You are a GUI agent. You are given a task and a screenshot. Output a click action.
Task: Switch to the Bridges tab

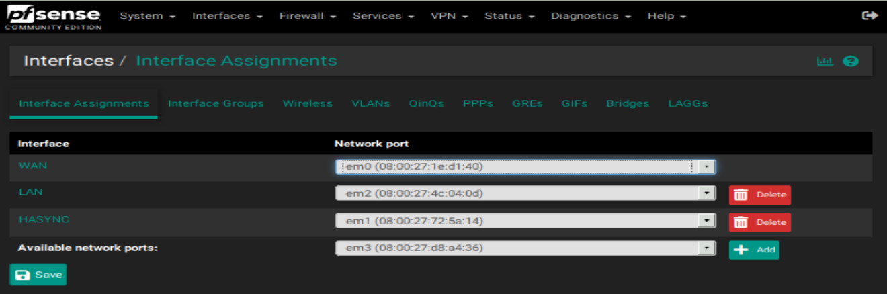[628, 103]
